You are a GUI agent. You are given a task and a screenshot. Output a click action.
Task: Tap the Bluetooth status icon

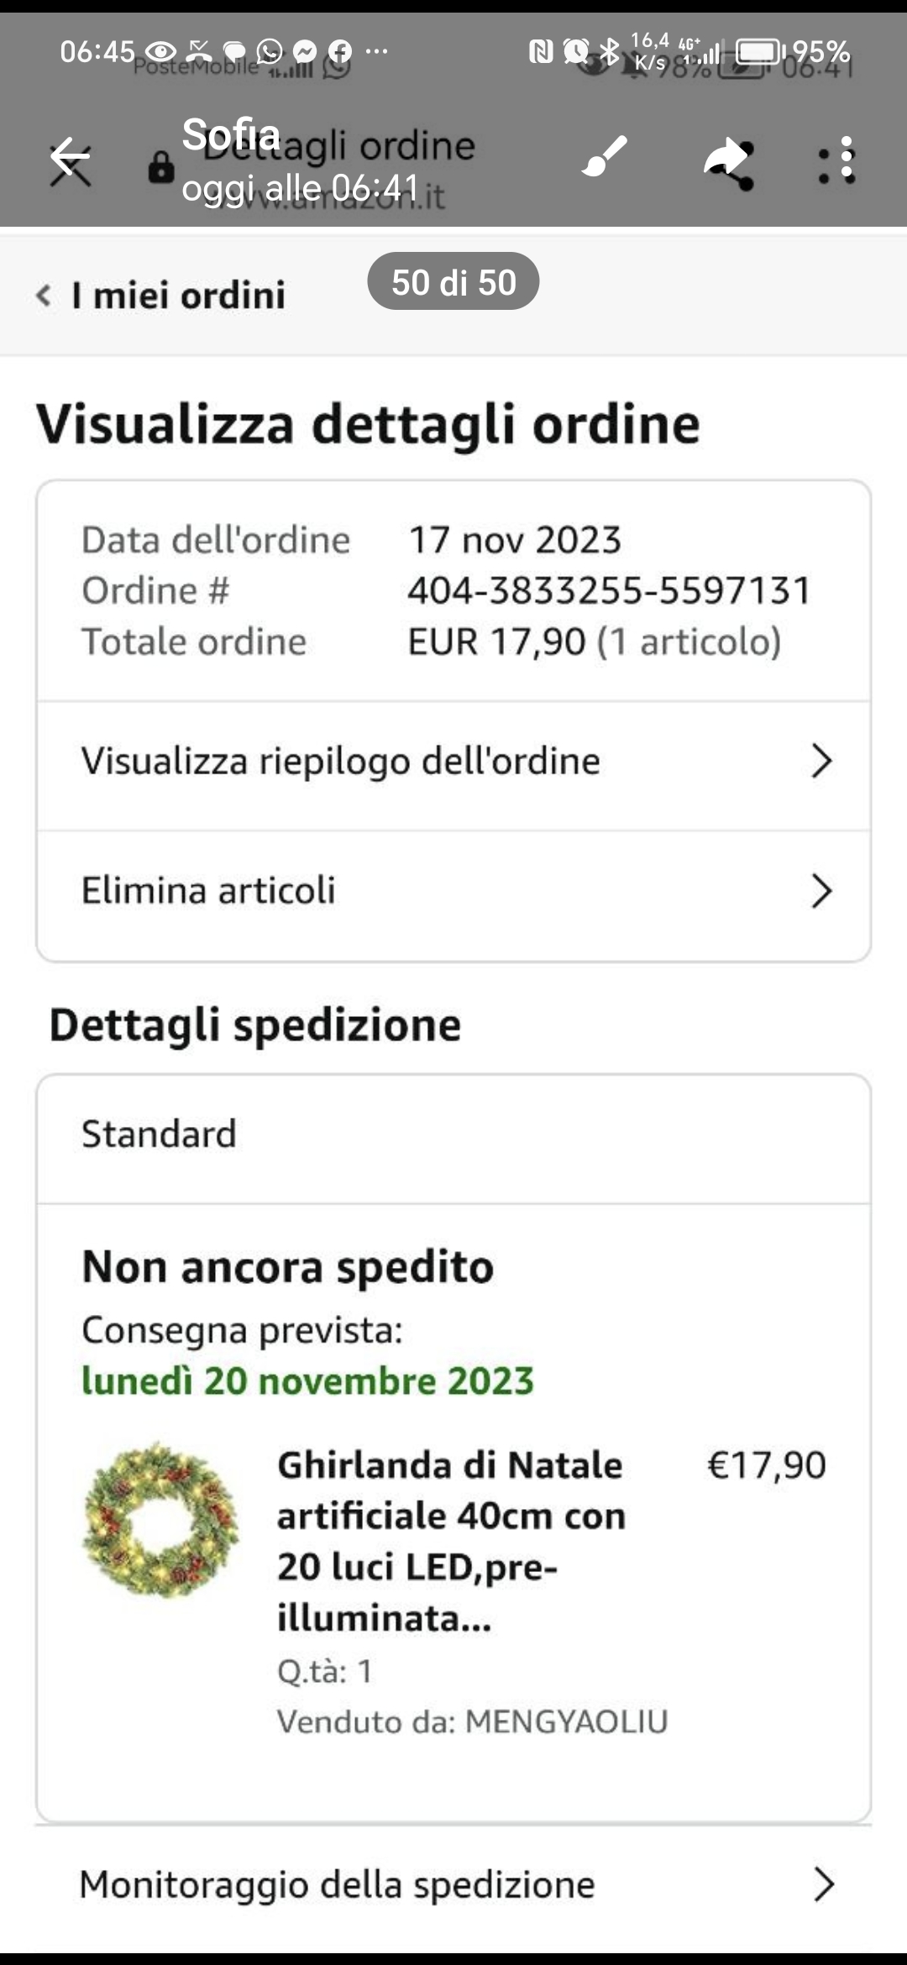click(x=611, y=52)
